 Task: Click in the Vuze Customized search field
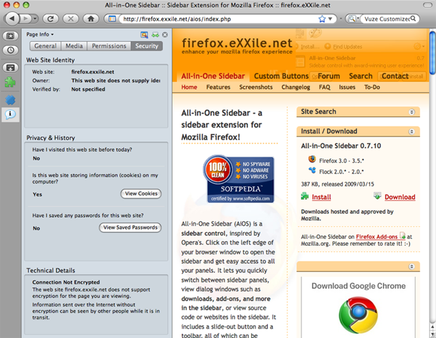[x=386, y=19]
